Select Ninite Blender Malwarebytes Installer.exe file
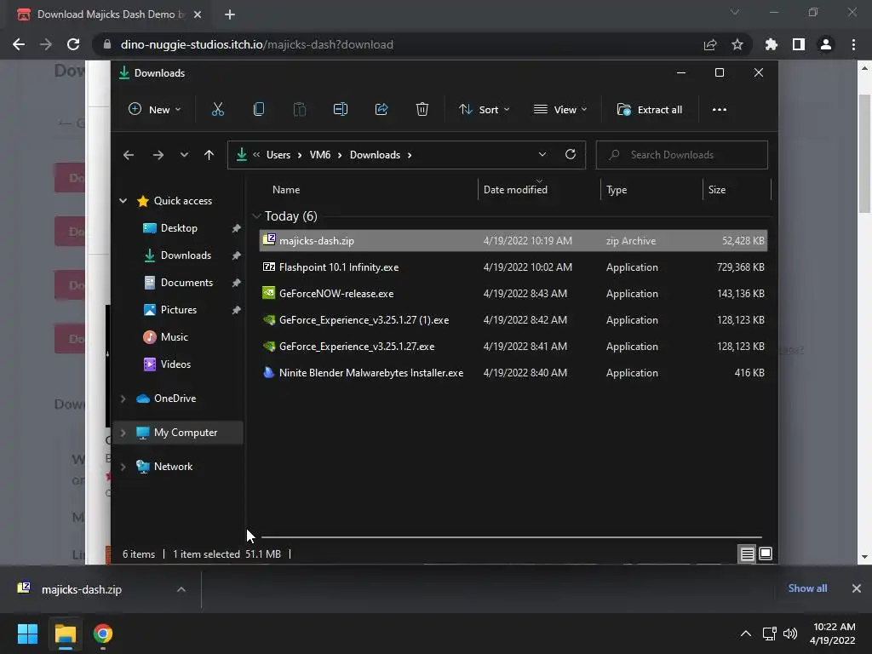This screenshot has height=654, width=872. (x=513, y=373)
